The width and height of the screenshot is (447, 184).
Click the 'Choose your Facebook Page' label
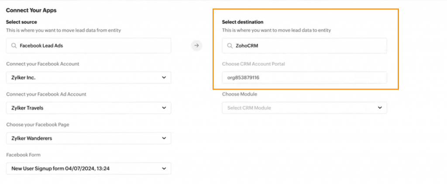tap(38, 124)
